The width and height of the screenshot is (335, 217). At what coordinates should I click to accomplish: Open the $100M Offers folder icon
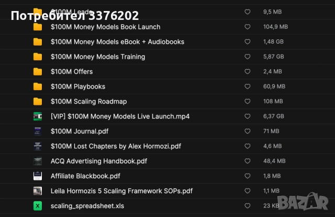click(38, 72)
